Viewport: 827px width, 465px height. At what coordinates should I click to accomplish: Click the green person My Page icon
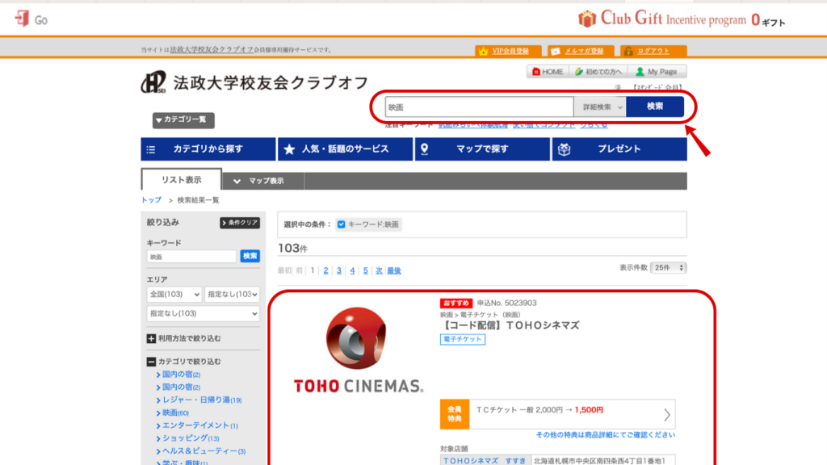tap(640, 72)
